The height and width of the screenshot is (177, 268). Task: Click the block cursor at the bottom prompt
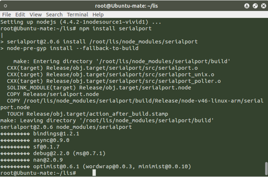94,172
